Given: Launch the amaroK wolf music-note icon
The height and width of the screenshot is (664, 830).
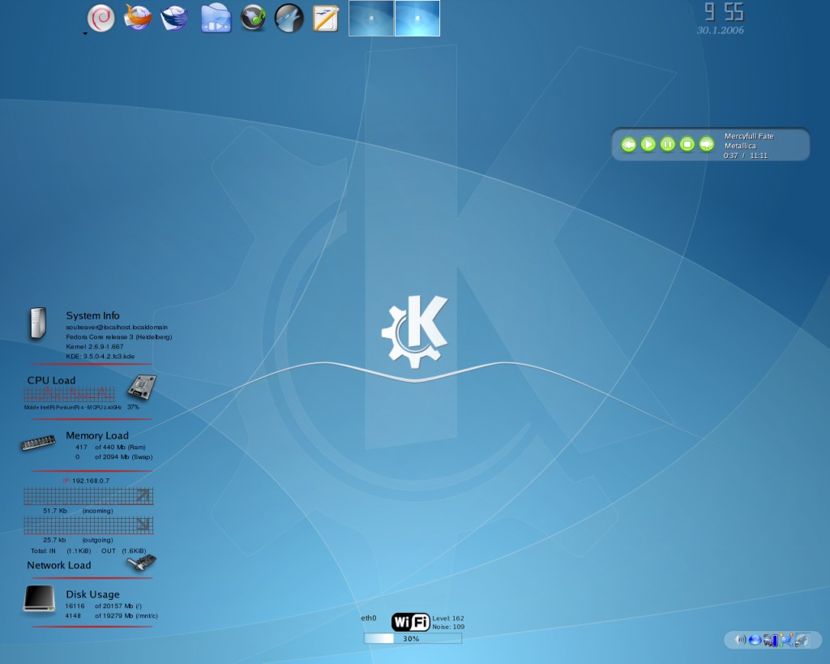Looking at the screenshot, I should [253, 18].
